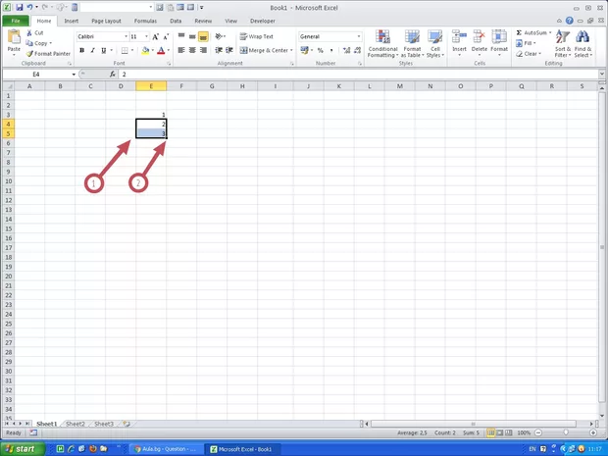This screenshot has width=608, height=456.
Task: Toggle Bold formatting
Action: (81, 50)
